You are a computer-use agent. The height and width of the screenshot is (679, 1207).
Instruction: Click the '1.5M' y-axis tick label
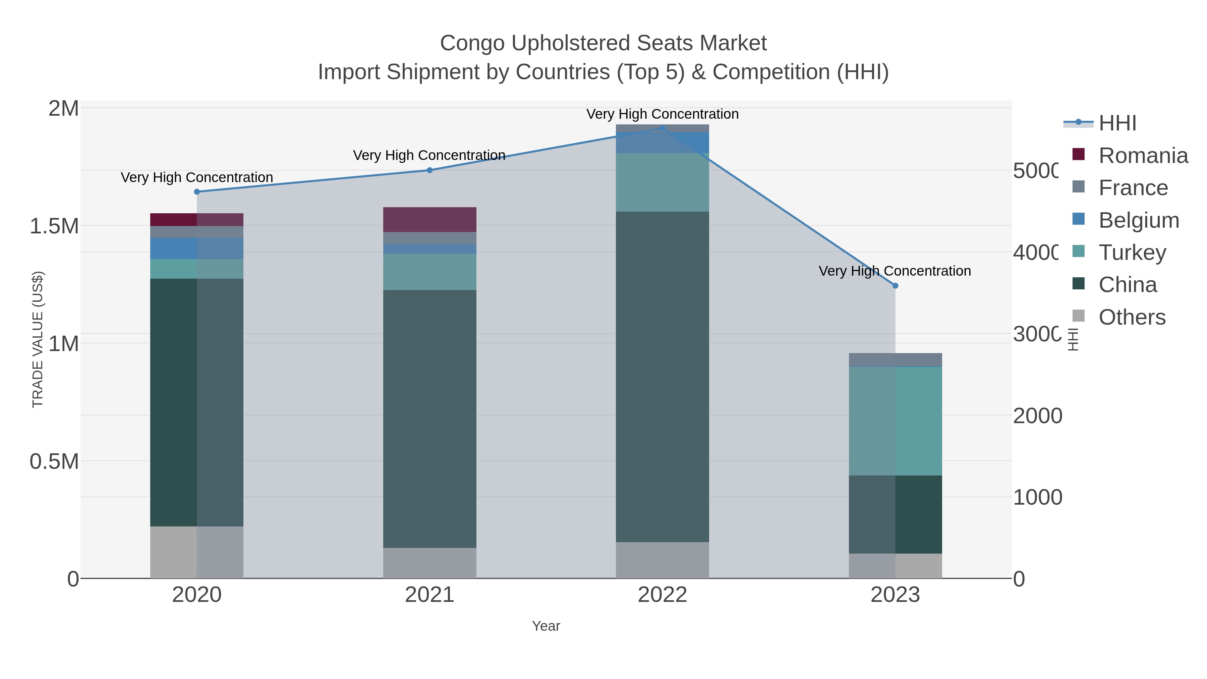click(x=54, y=226)
